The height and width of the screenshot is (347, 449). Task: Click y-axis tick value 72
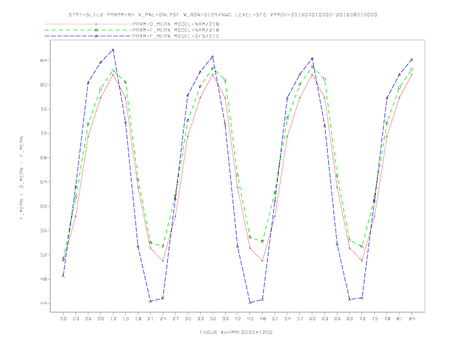(44, 133)
